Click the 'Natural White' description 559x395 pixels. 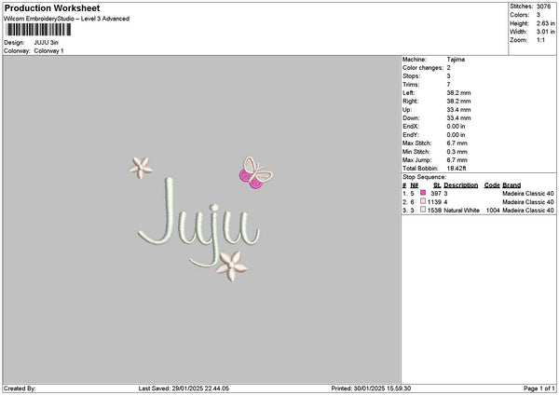pos(462,211)
